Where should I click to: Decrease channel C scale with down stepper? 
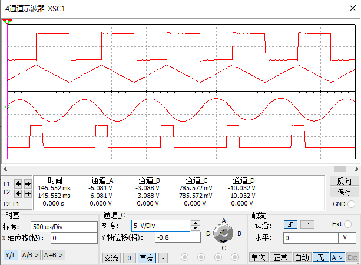coord(196,228)
